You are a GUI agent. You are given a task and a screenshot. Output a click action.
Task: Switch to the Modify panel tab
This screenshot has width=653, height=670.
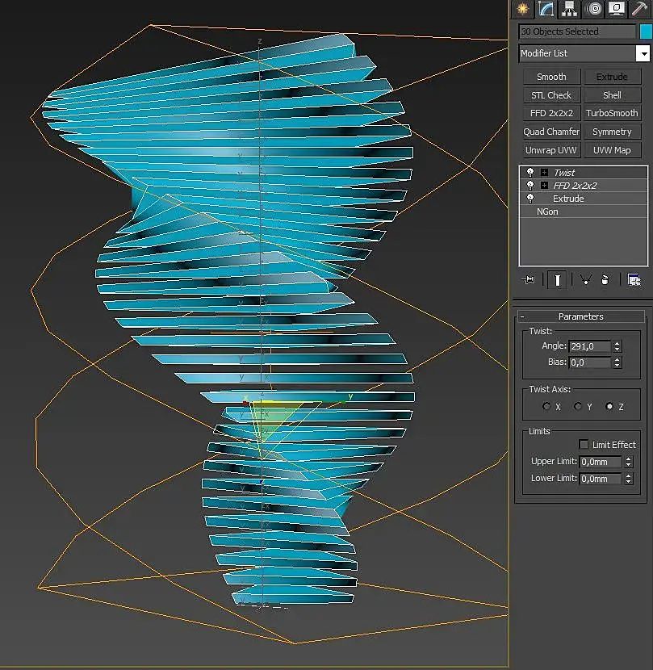(546, 9)
